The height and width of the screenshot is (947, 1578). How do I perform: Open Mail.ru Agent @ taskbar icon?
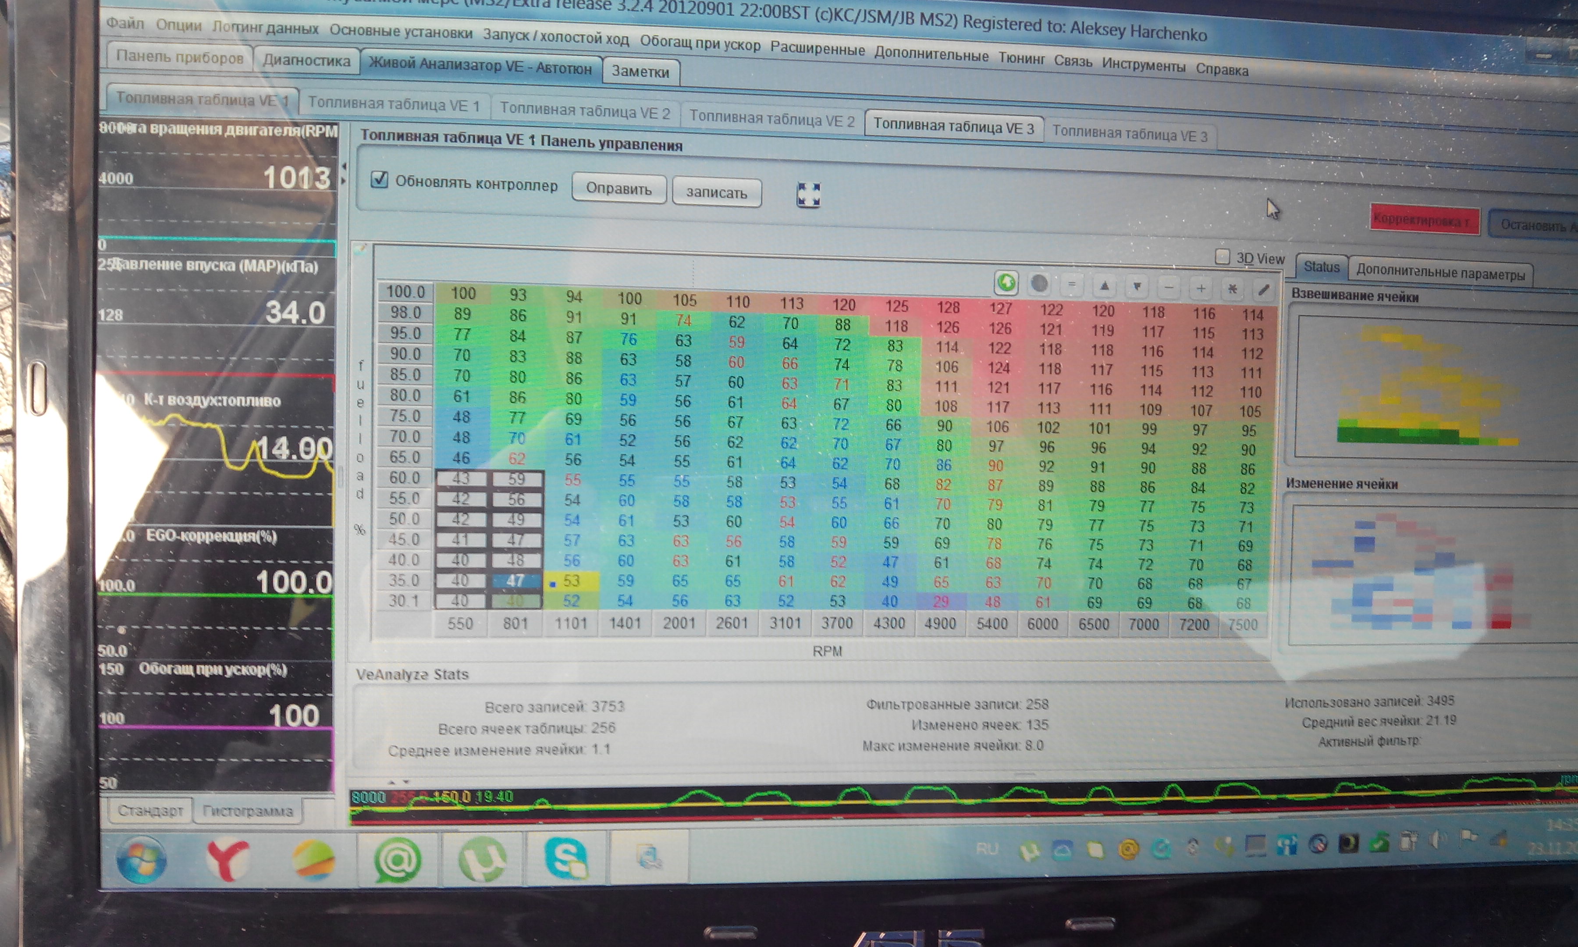(398, 861)
